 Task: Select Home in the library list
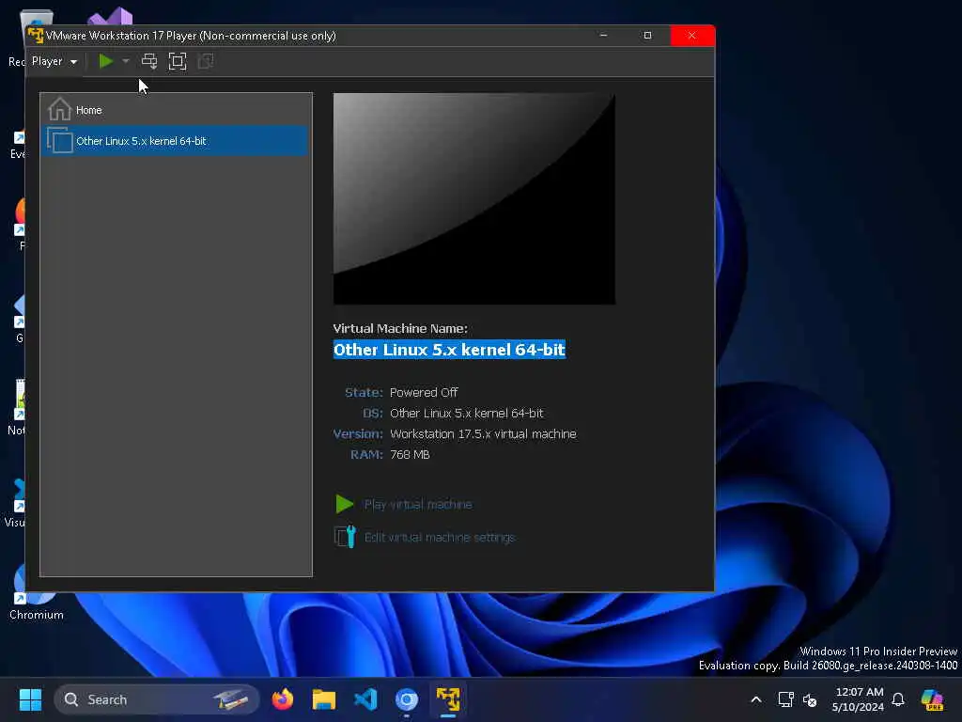click(174, 110)
